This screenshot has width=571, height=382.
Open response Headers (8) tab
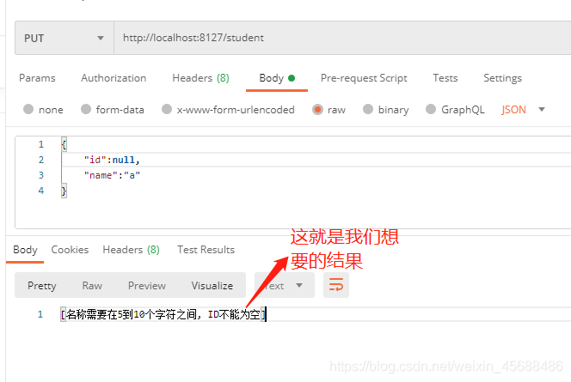131,250
